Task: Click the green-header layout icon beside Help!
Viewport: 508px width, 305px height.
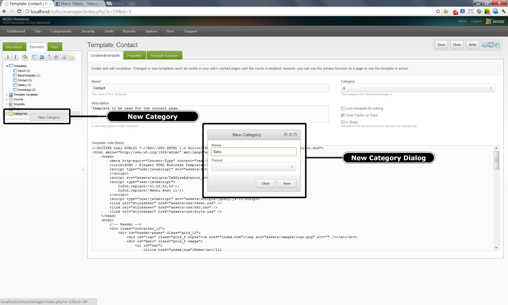Action: click(x=497, y=45)
